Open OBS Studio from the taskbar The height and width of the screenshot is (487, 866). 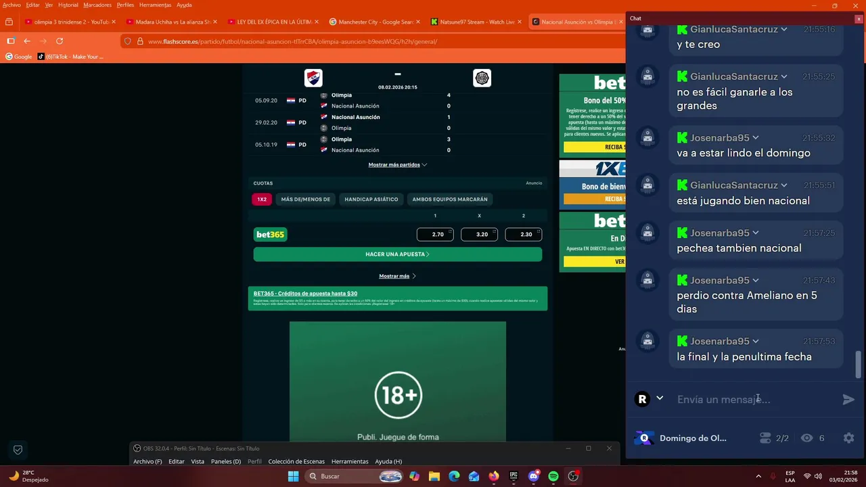pyautogui.click(x=574, y=476)
